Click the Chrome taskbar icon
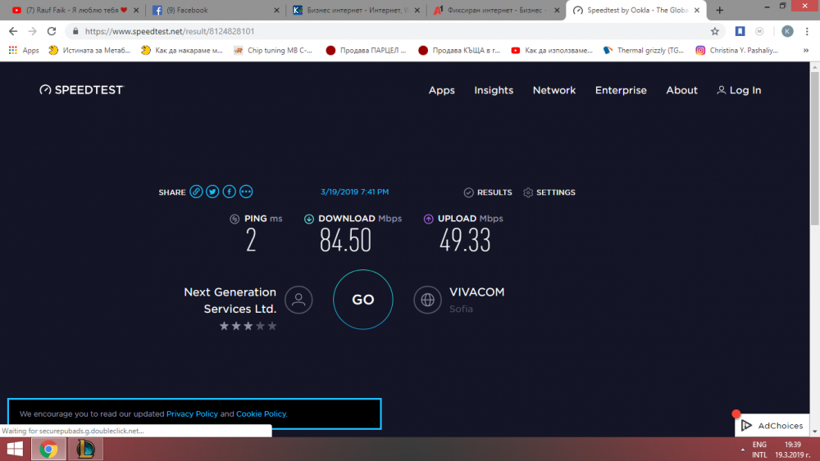The height and width of the screenshot is (461, 820). 48,449
